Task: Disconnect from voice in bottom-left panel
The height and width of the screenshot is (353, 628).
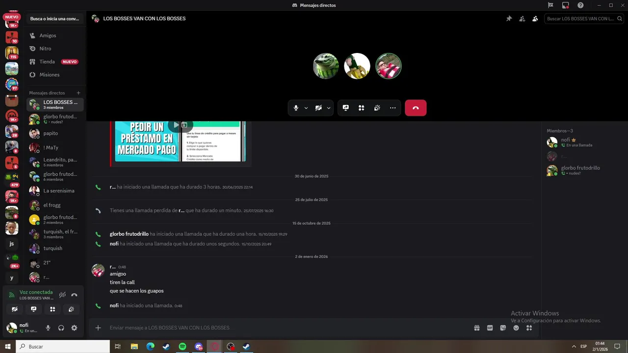Action: click(x=74, y=295)
